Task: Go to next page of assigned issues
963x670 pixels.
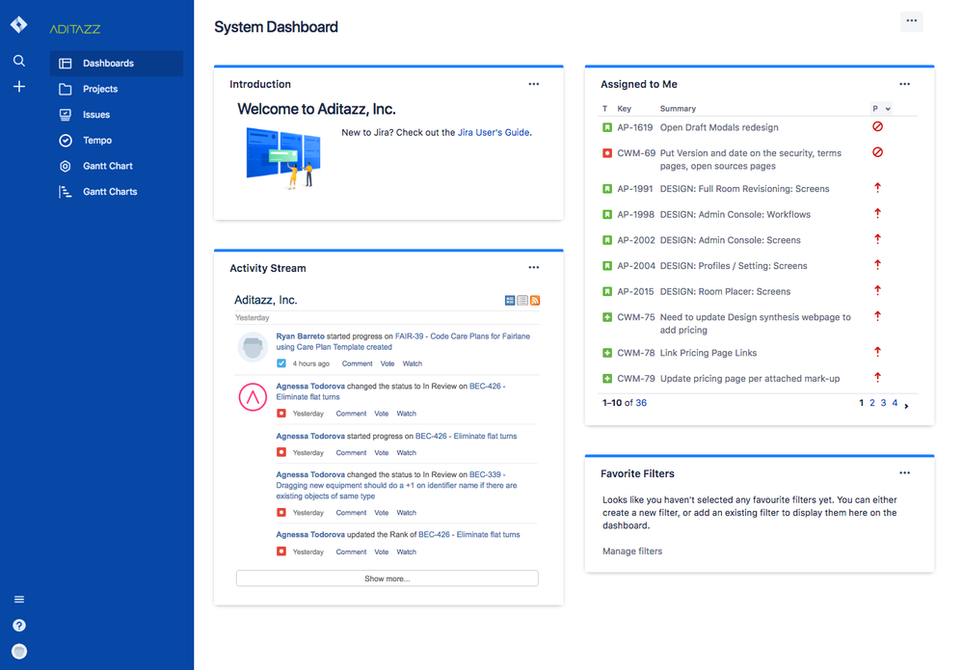Action: tap(906, 405)
